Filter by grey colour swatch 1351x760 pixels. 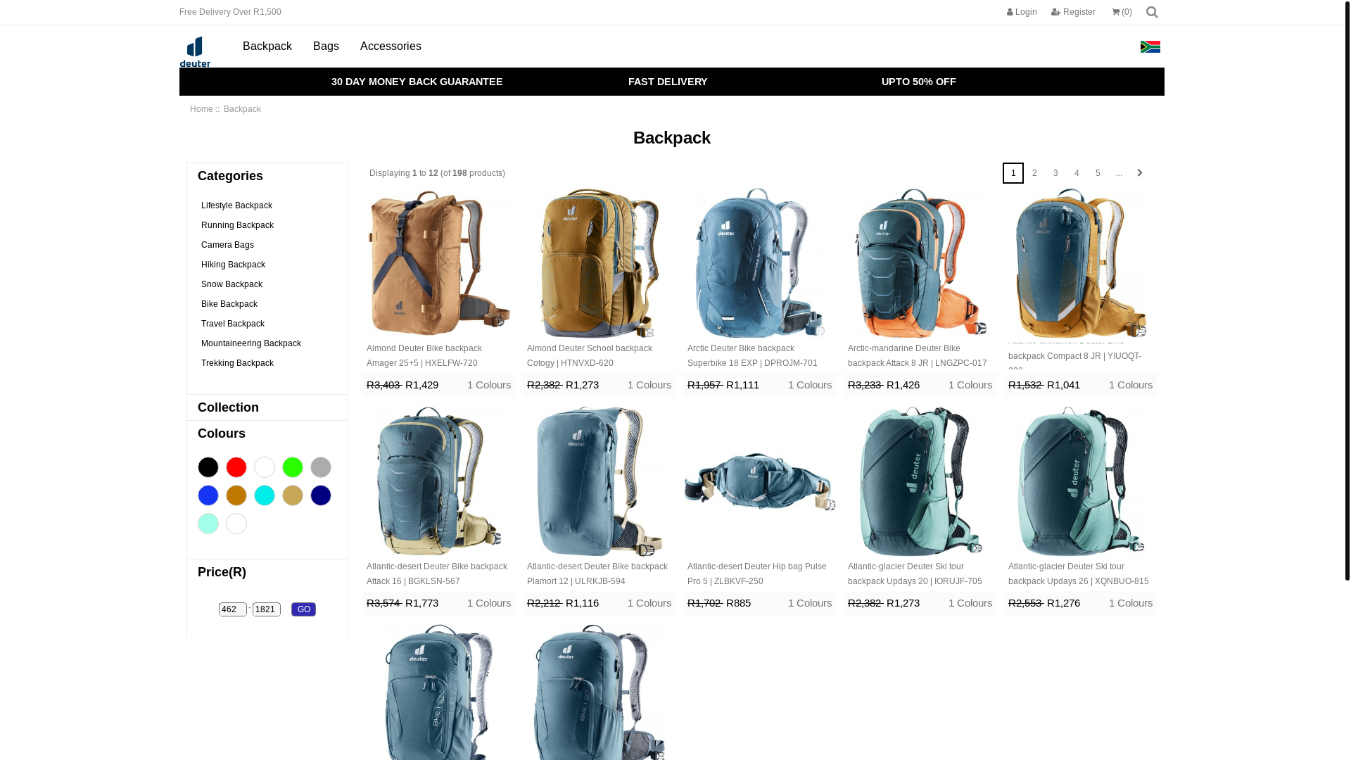point(321,467)
